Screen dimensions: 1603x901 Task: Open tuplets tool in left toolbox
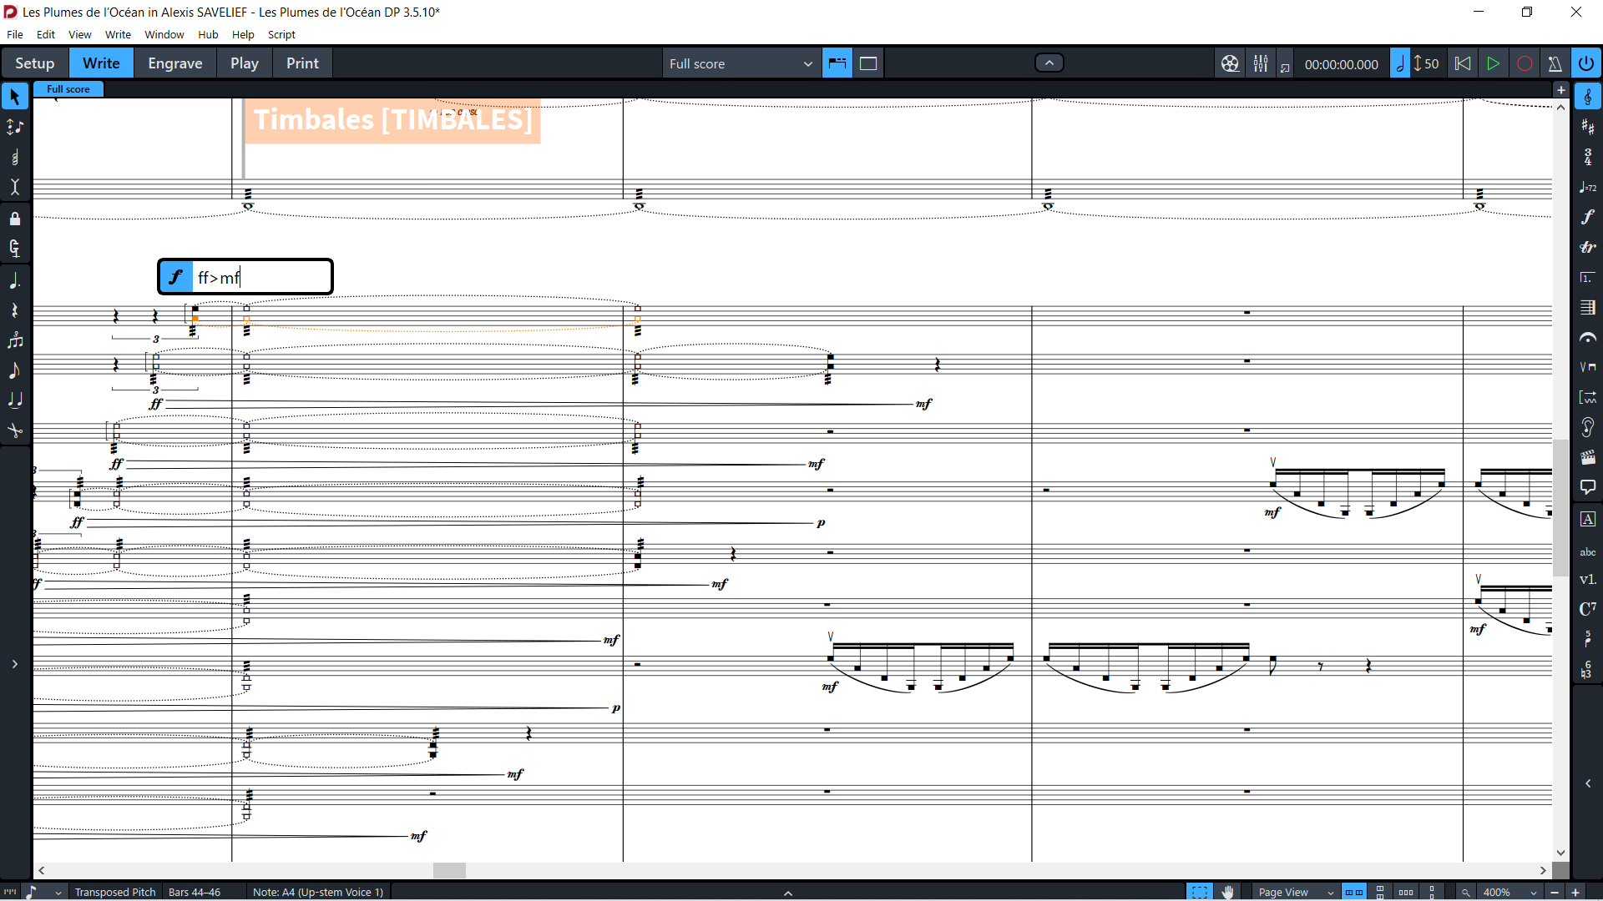pos(15,340)
